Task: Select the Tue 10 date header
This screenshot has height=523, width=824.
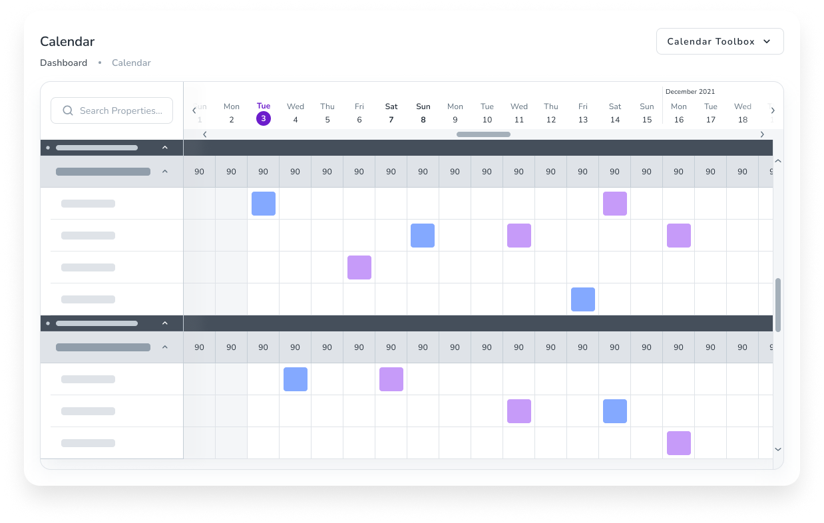Action: [x=487, y=113]
